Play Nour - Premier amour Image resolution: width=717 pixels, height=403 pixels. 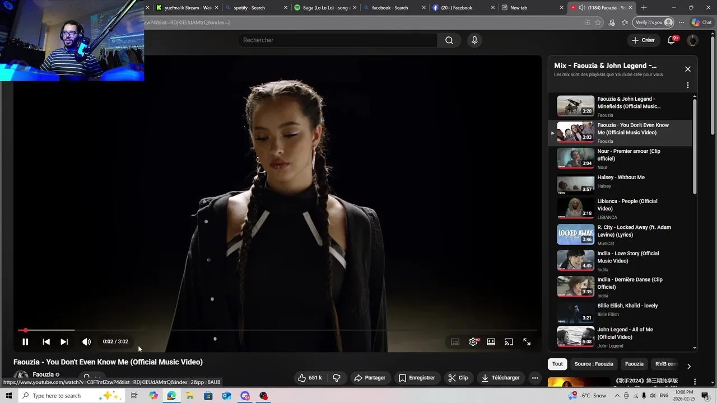click(x=620, y=158)
